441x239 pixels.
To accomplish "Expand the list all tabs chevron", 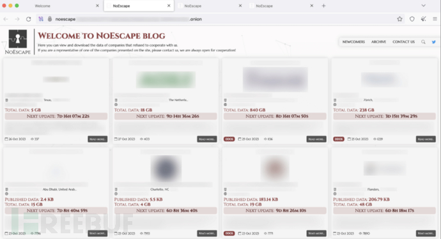I will tap(423, 6).
